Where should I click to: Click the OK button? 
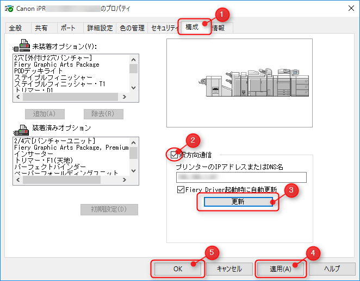(x=178, y=269)
